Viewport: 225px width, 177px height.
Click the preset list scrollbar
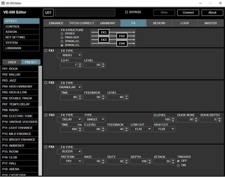point(40,86)
